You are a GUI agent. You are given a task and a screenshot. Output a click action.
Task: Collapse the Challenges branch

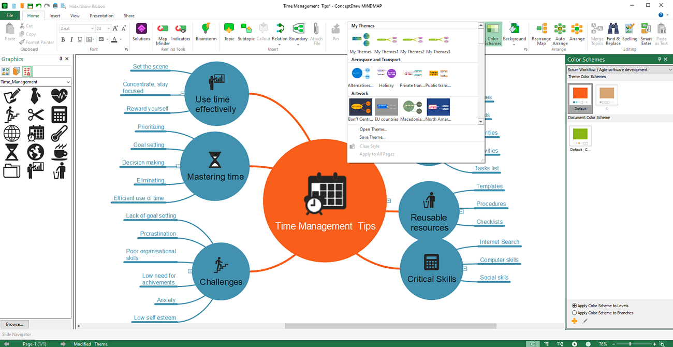[x=191, y=271]
